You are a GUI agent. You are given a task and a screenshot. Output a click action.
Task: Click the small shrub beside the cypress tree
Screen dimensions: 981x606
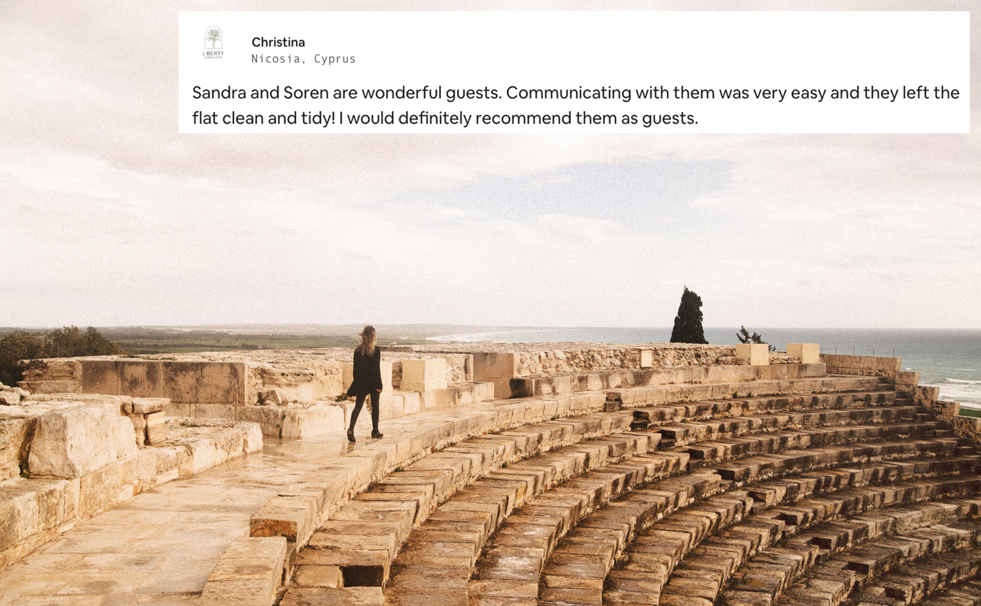click(751, 336)
